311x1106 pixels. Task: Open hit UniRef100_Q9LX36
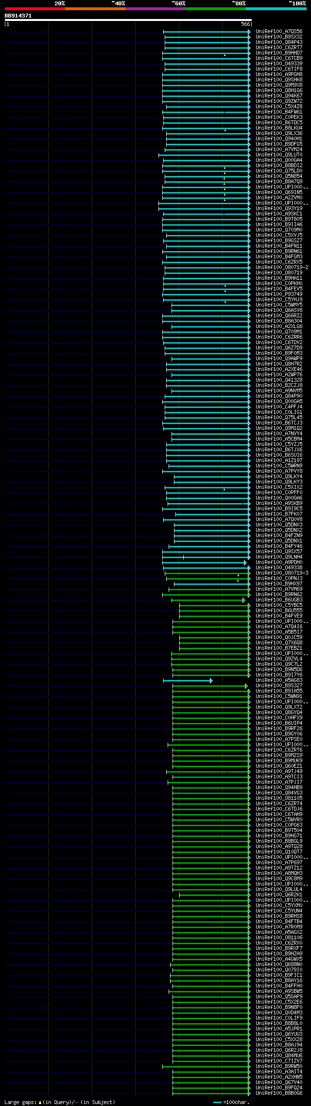(x=279, y=134)
